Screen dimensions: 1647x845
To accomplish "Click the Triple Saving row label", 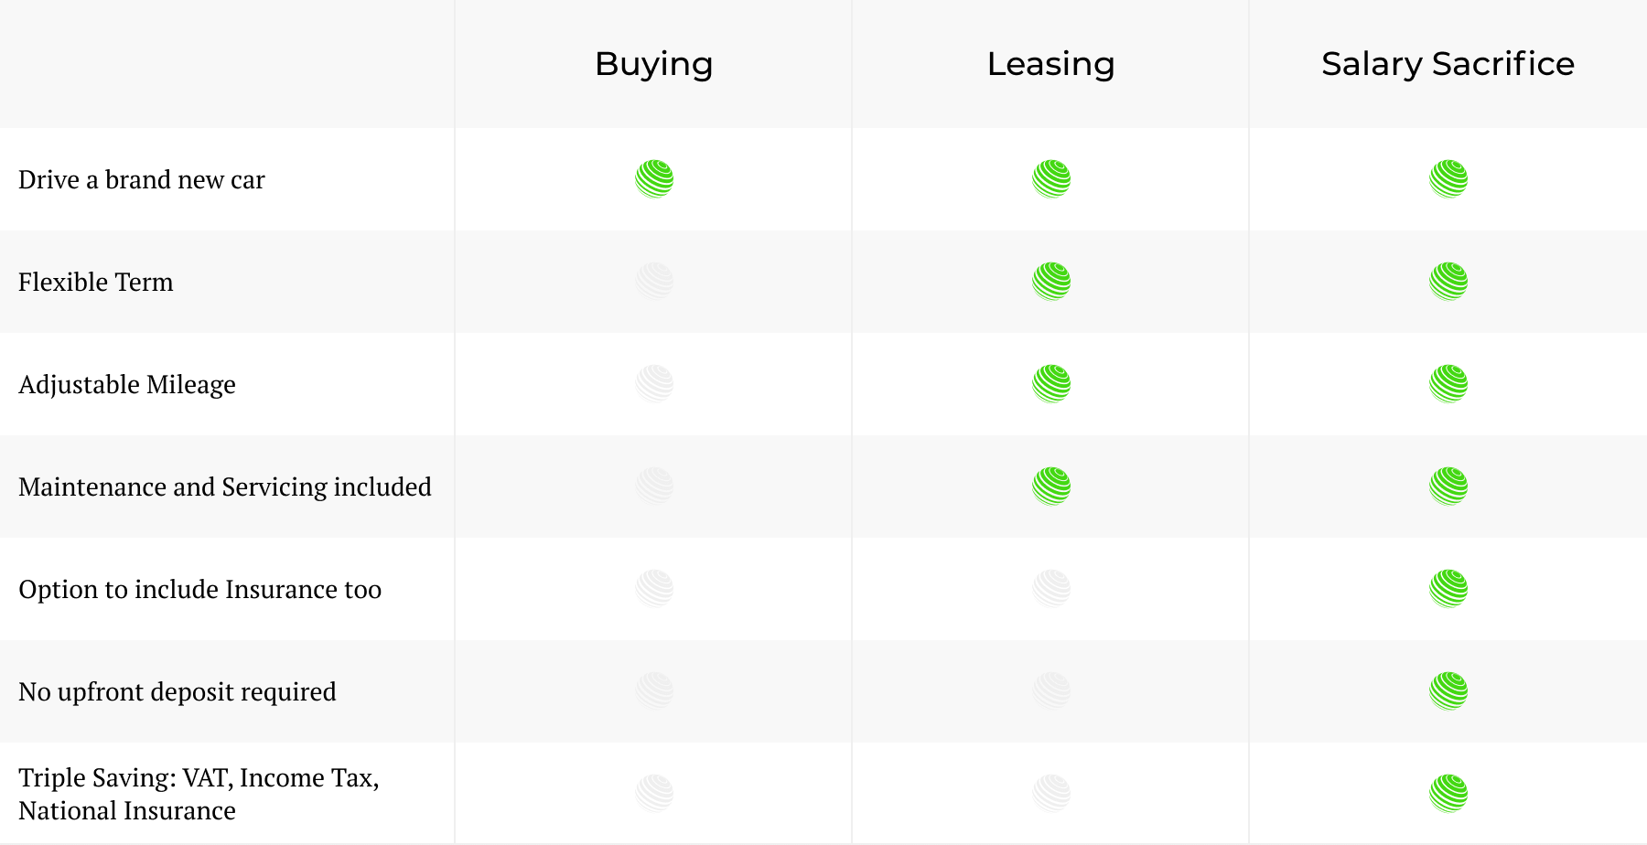I will point(199,794).
